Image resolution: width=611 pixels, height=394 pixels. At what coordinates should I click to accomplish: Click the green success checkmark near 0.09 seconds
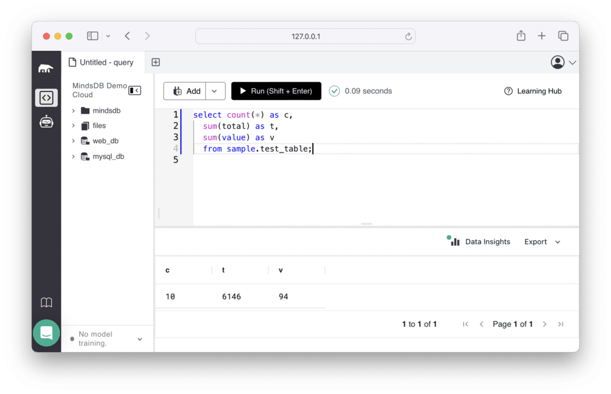334,91
